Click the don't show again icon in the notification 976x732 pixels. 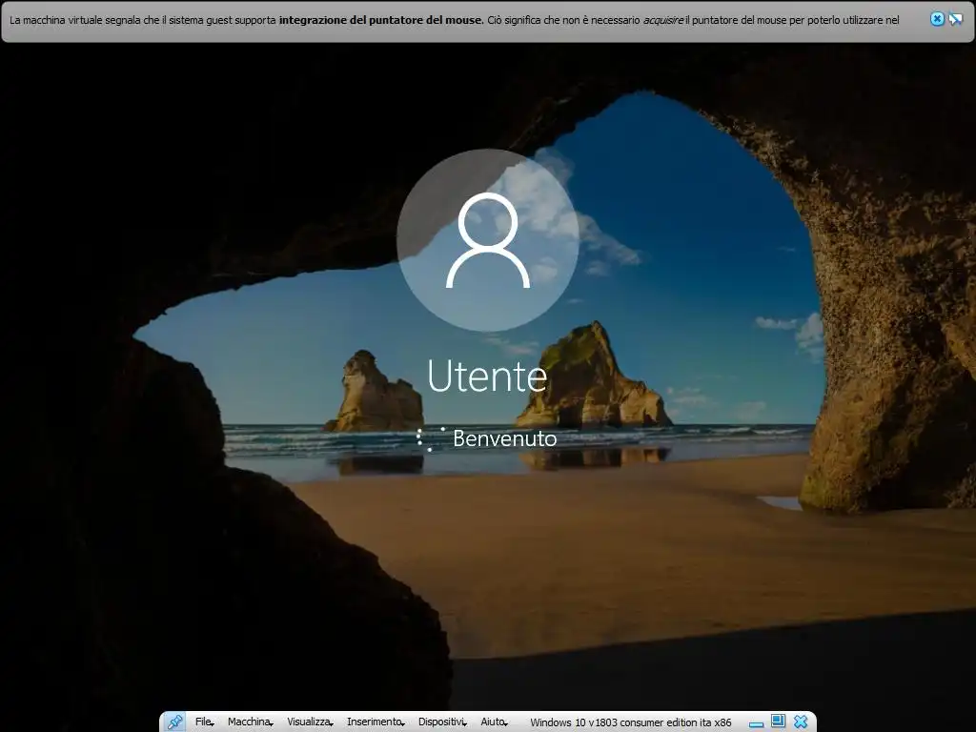coord(955,19)
